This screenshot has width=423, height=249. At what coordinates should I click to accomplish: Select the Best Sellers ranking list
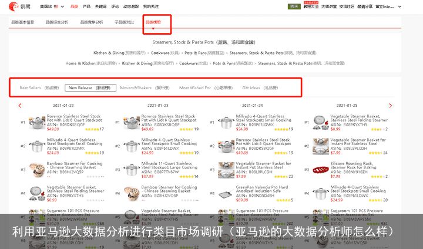coord(39,88)
